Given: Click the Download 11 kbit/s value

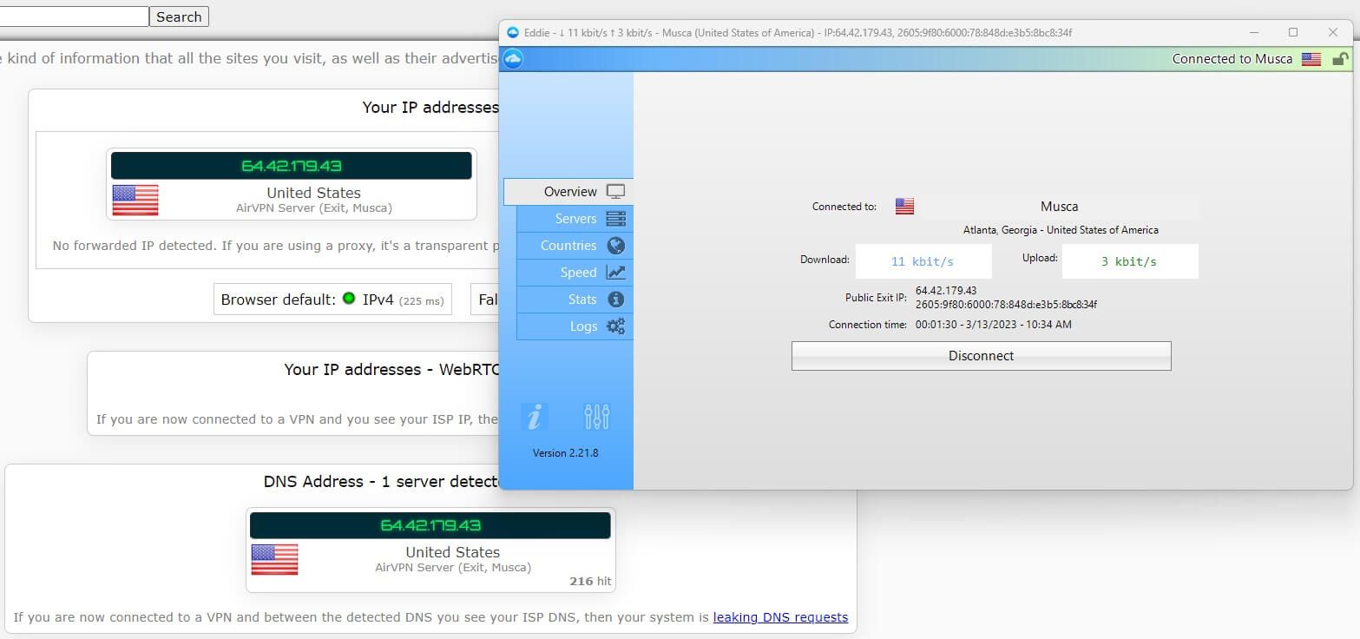Looking at the screenshot, I should tap(923, 261).
